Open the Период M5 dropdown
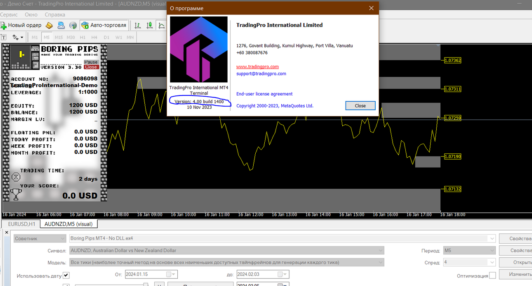 469,250
